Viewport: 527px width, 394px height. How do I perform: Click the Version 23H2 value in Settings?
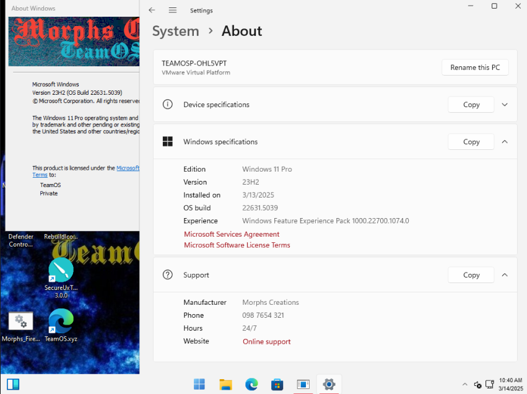pos(251,182)
